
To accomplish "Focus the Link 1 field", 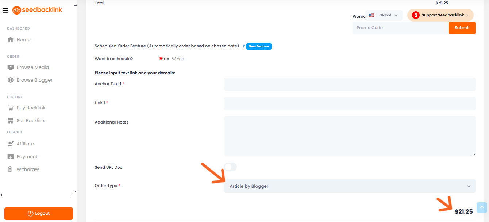I will (x=350, y=104).
